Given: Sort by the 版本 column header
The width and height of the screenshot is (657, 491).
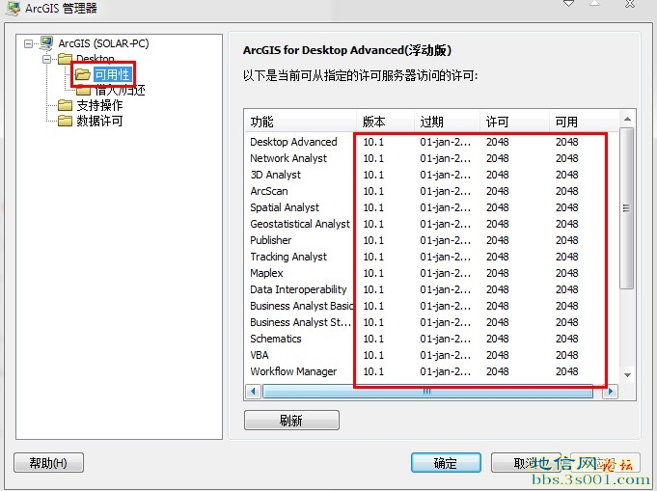Looking at the screenshot, I should click(385, 122).
